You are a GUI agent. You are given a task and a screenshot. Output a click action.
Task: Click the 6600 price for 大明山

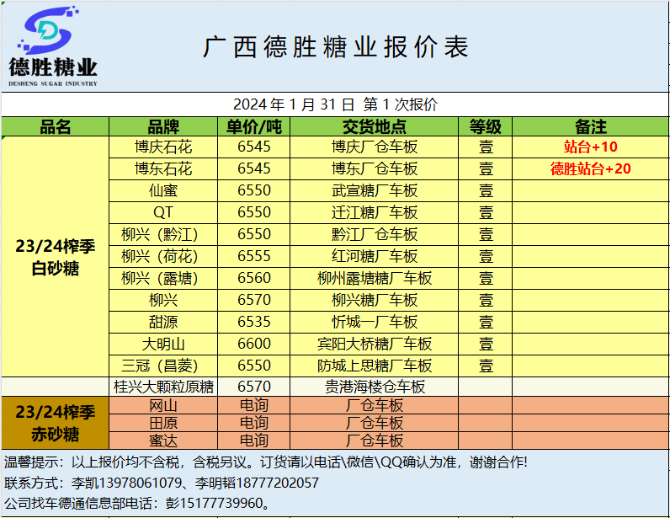tap(254, 344)
